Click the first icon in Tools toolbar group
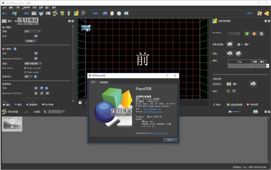This screenshot has width=271, height=170. tap(259, 13)
